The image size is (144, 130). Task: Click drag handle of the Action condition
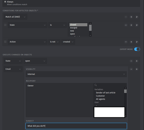coord(5,42)
